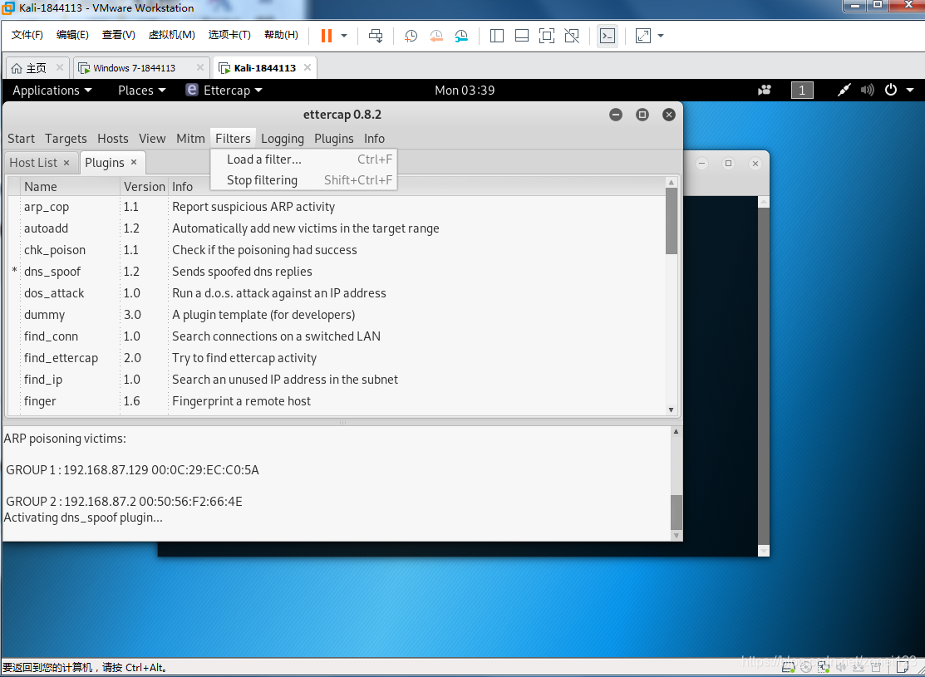Click the Send Ctrl+Alt+Del toolbar icon

tap(375, 36)
